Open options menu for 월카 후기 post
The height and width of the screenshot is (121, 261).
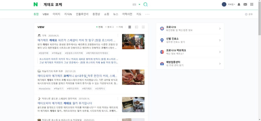(x=118, y=99)
